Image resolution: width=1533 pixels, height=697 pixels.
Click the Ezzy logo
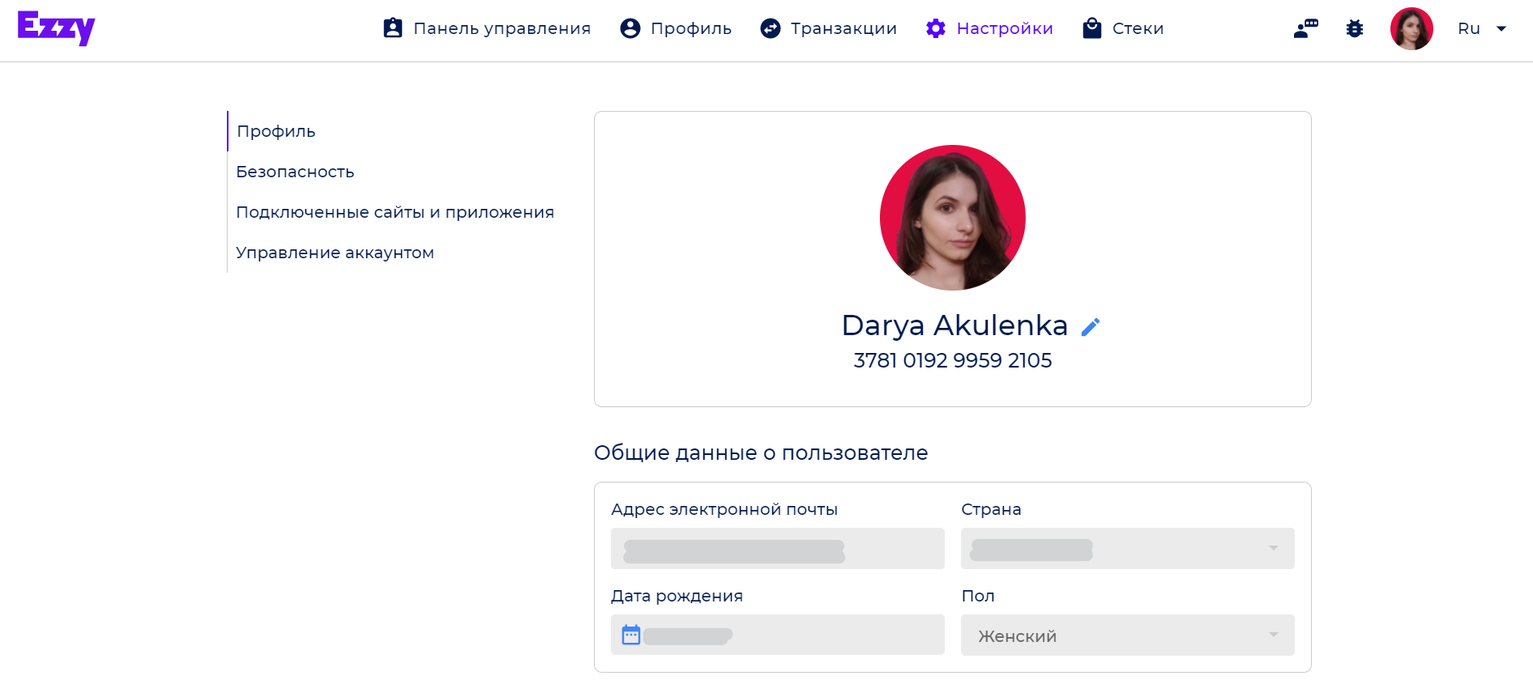point(56,28)
